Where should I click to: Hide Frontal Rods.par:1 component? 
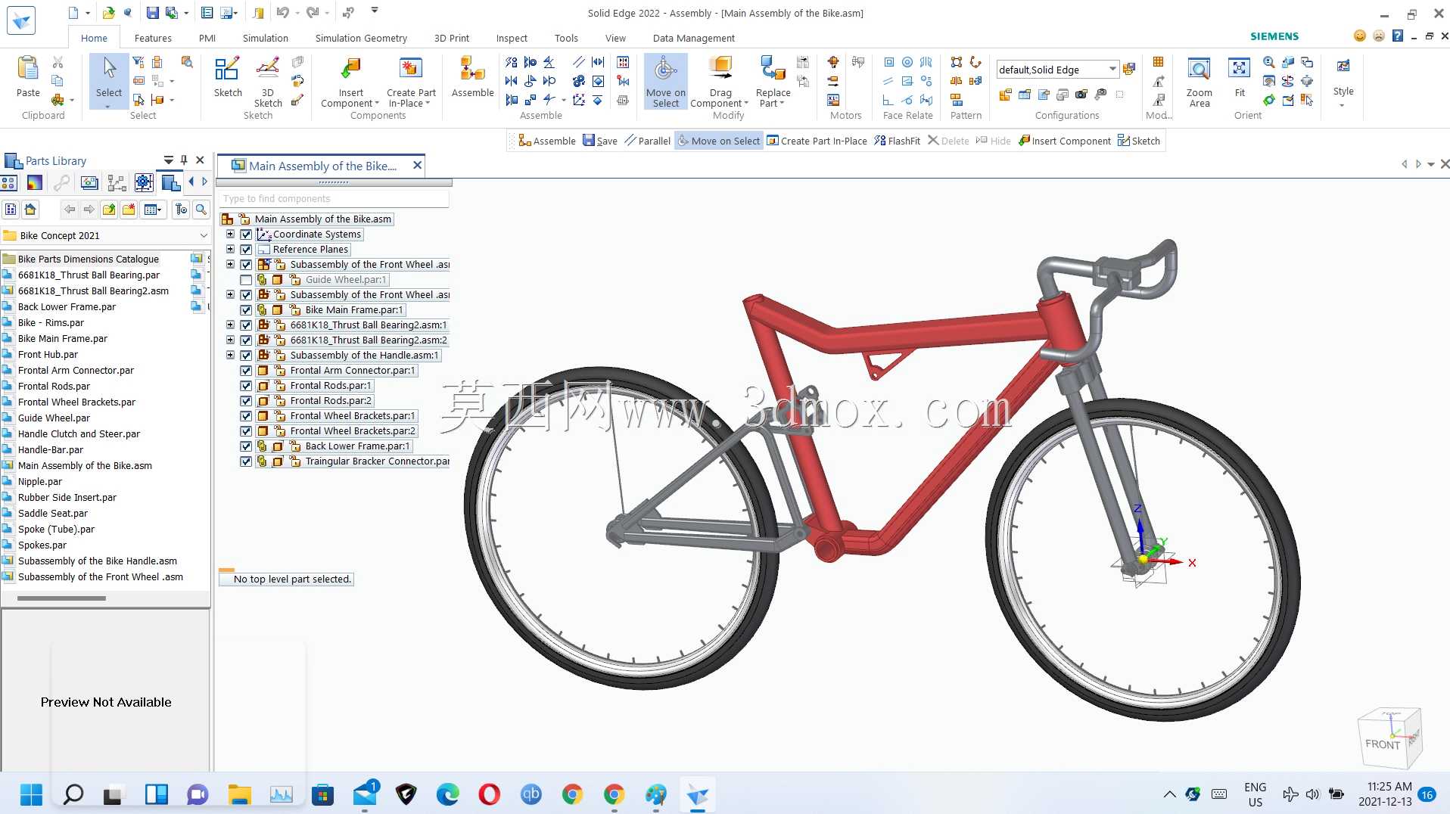[246, 386]
